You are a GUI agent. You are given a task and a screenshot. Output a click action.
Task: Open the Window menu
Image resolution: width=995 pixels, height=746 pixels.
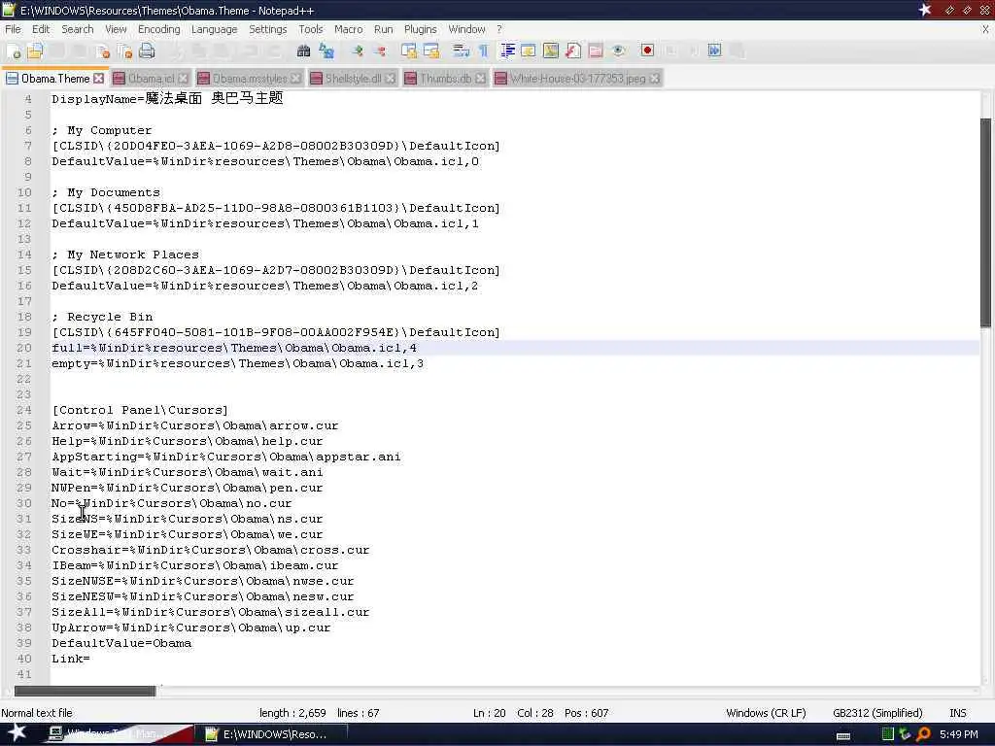click(x=466, y=29)
